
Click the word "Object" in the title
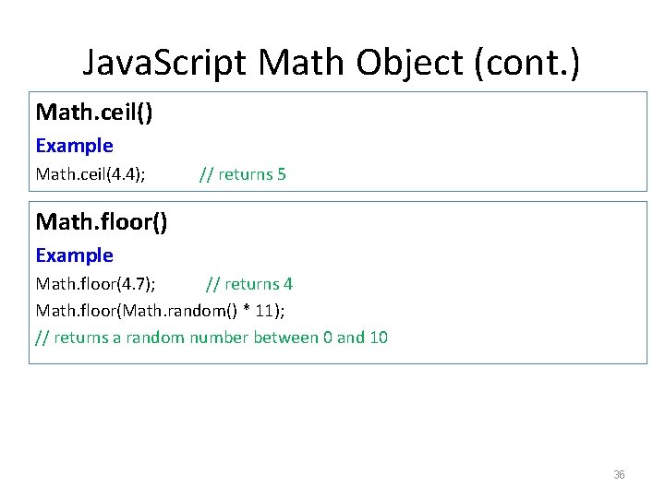coord(405,62)
